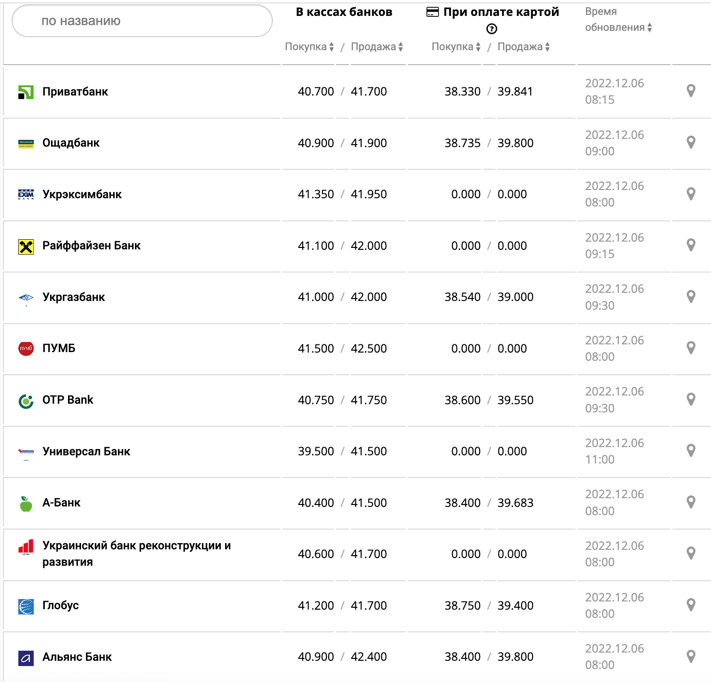The width and height of the screenshot is (711, 682).
Task: Click the Райффайзен Банк logo icon
Action: click(x=26, y=246)
